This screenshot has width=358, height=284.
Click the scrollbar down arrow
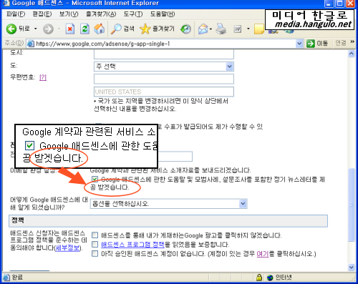click(351, 268)
